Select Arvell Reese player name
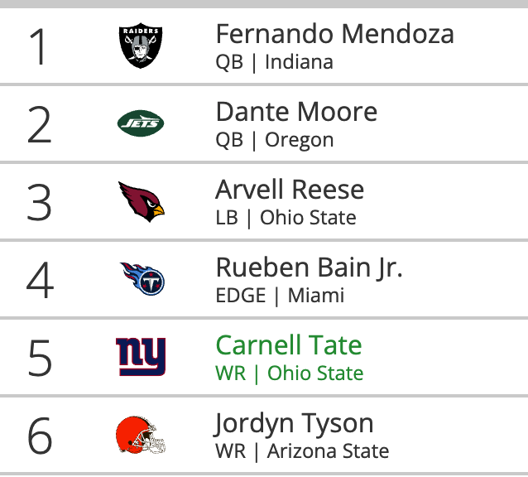The image size is (528, 477). pos(290,190)
